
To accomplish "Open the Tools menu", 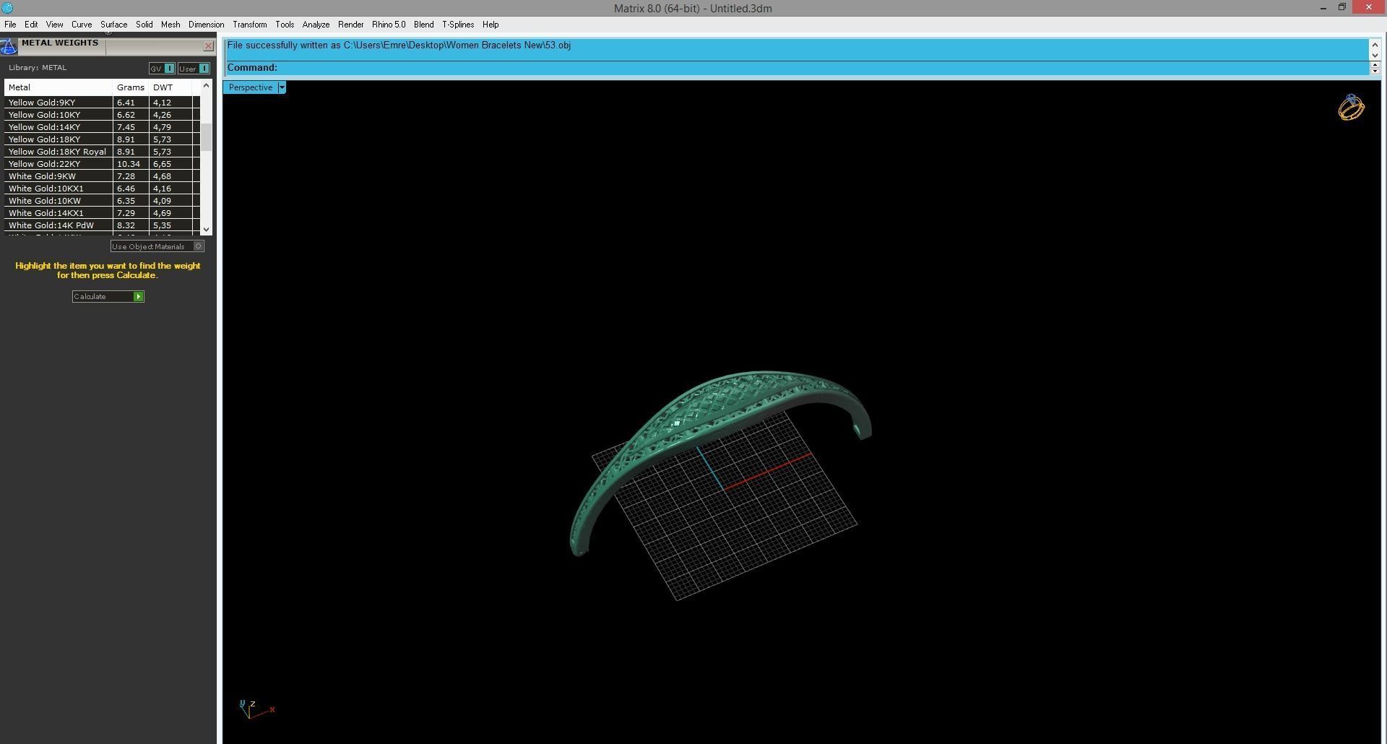I will 285,25.
